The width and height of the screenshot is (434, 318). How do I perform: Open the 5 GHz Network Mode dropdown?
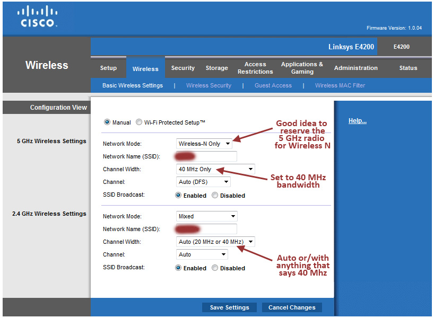(204, 144)
